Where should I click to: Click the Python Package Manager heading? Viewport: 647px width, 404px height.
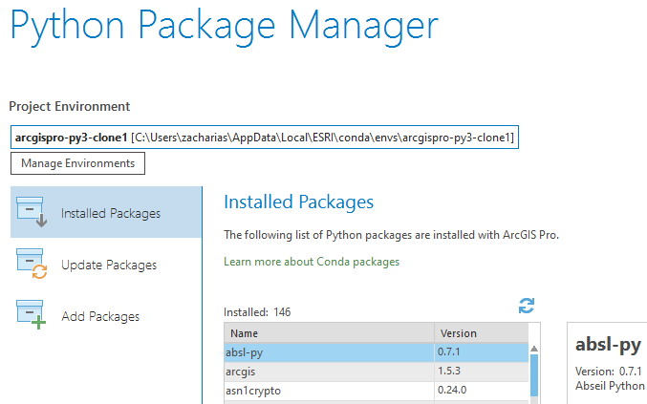(x=224, y=27)
